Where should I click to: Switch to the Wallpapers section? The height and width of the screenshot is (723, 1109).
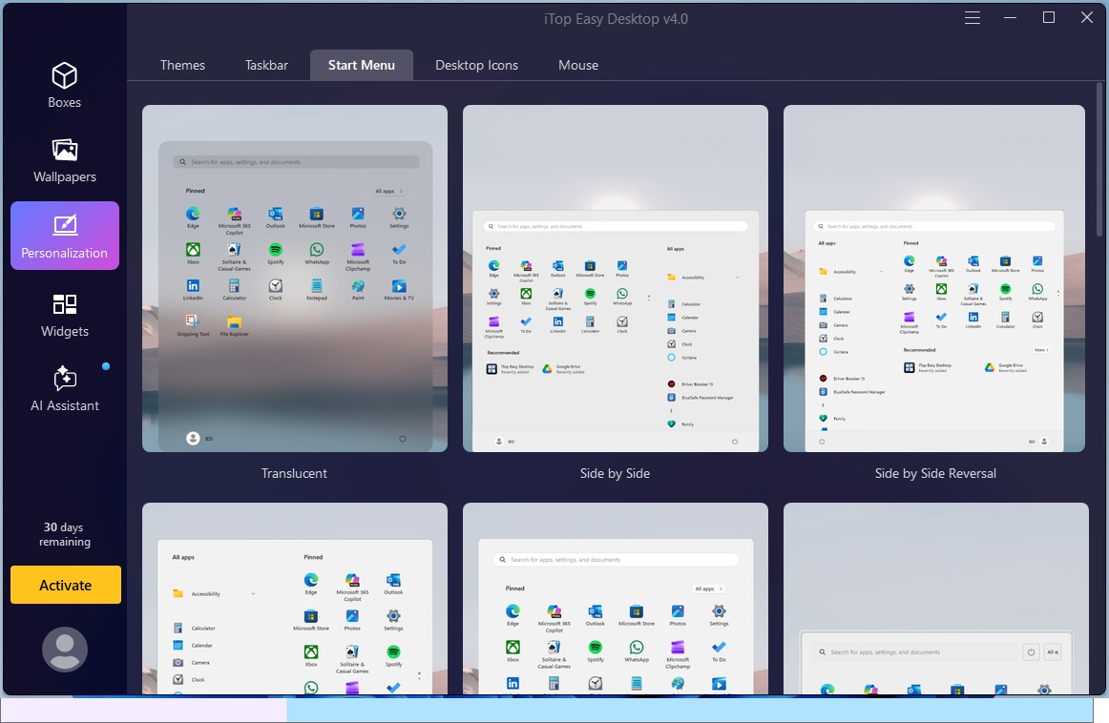[64, 160]
